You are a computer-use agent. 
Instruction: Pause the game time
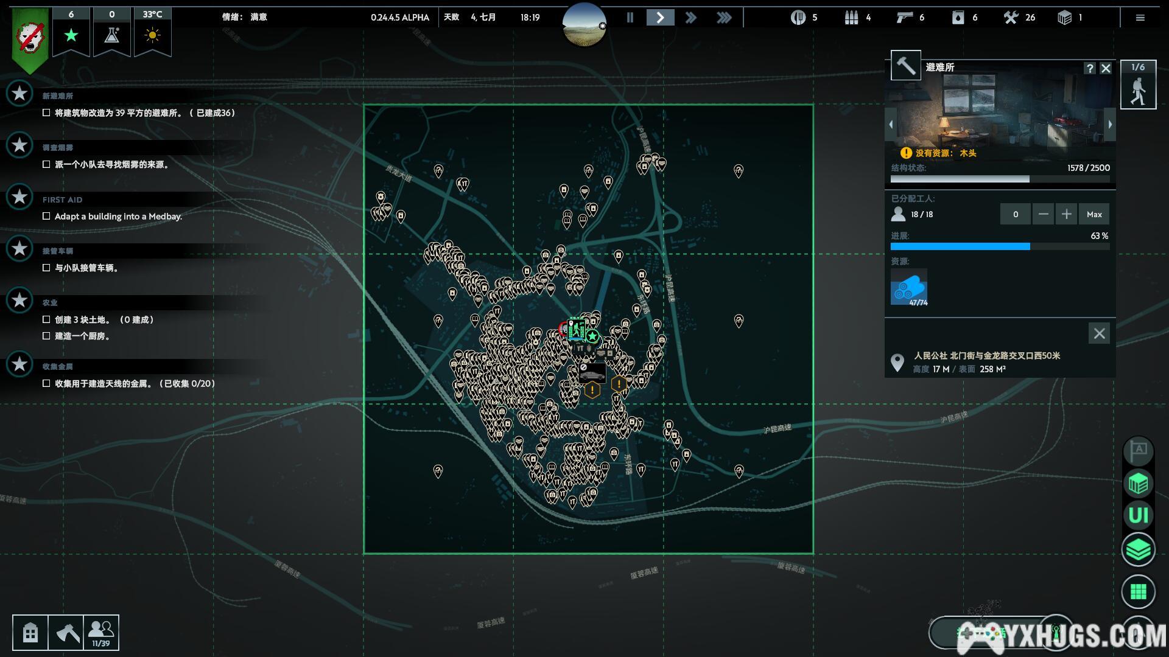[630, 18]
